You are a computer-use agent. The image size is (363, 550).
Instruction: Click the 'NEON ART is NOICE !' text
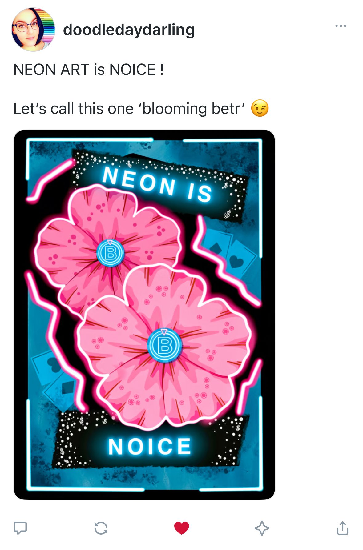coord(89,69)
